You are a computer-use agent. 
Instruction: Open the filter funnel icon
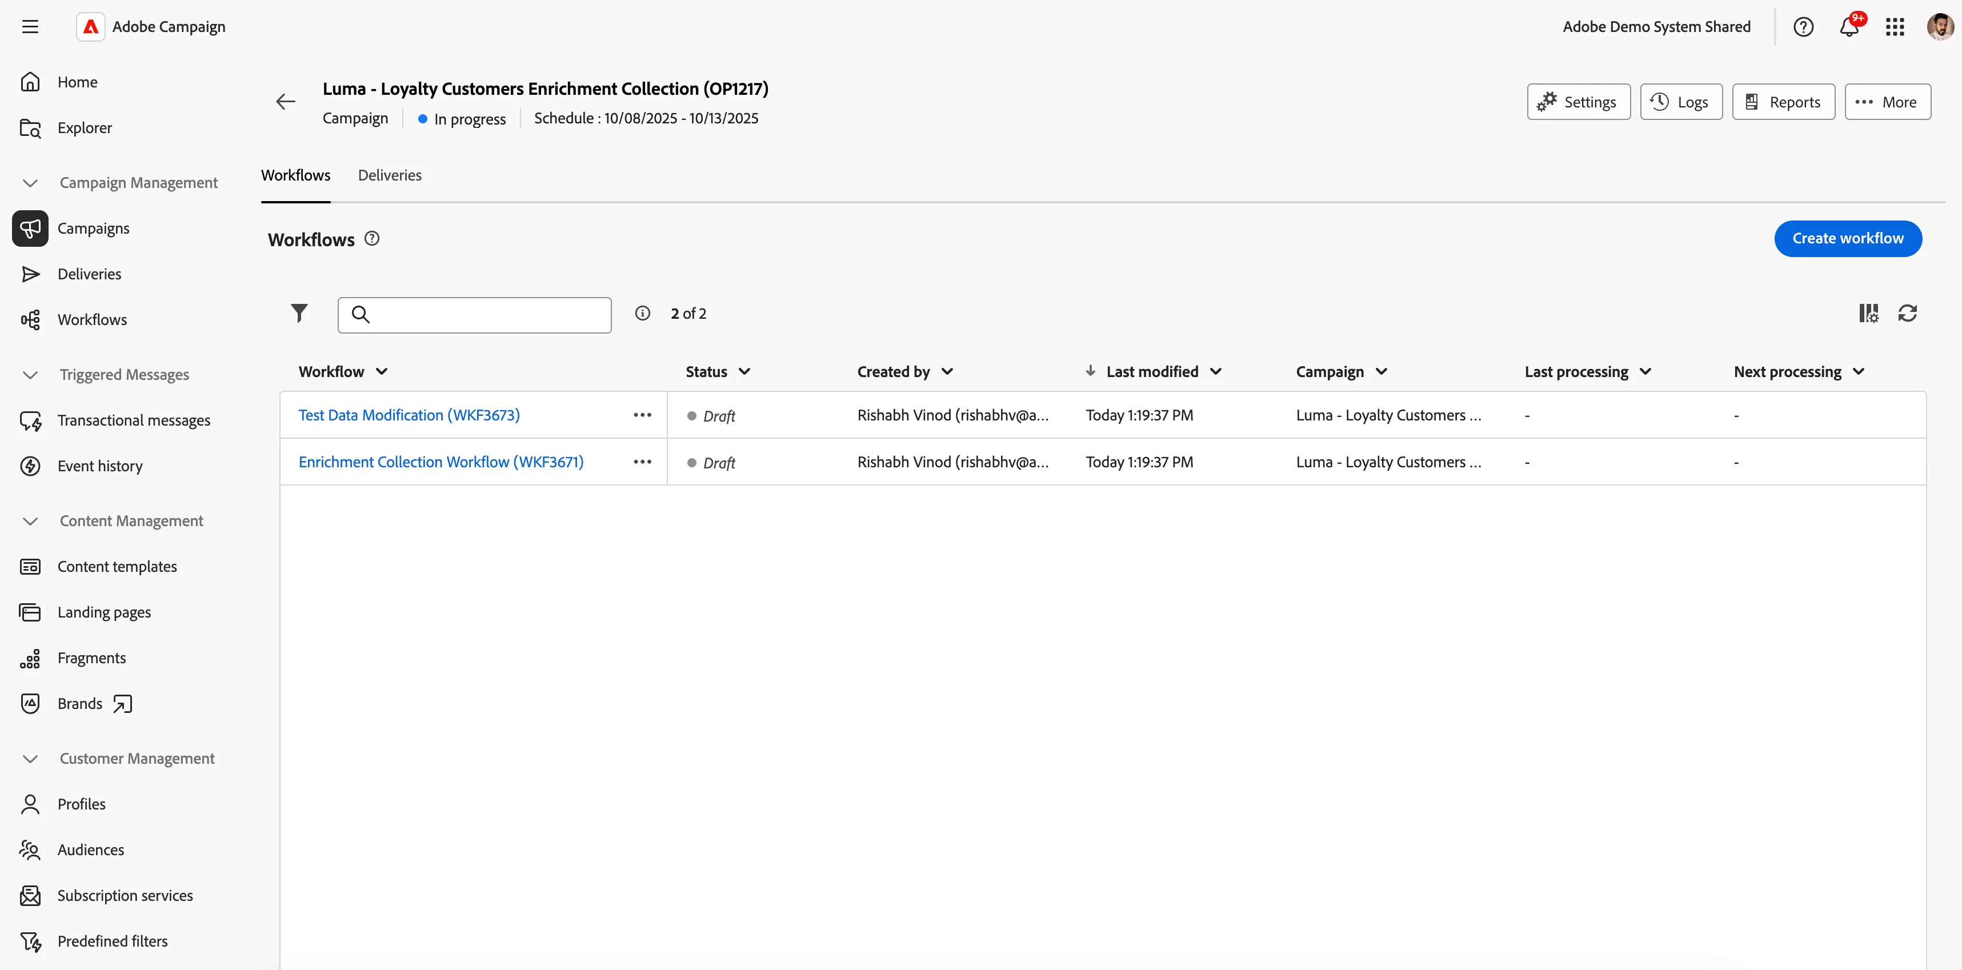pos(299,313)
